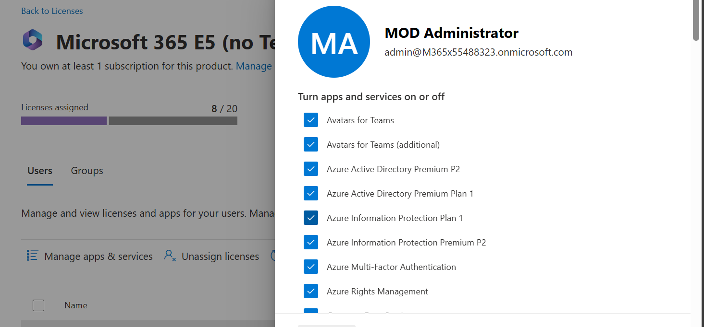Turn off Azure Multi-Factor Authentication checkbox

point(311,267)
